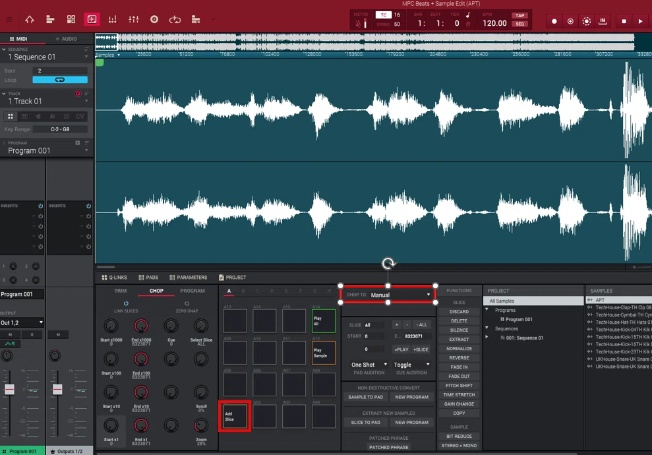
Task: Click the Overdub button in transport
Action: [x=570, y=21]
